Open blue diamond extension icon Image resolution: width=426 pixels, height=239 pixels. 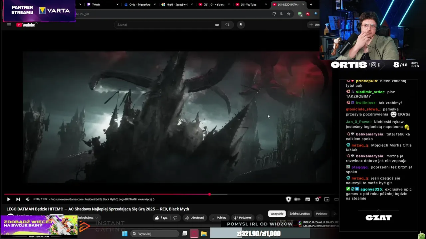coord(316,14)
